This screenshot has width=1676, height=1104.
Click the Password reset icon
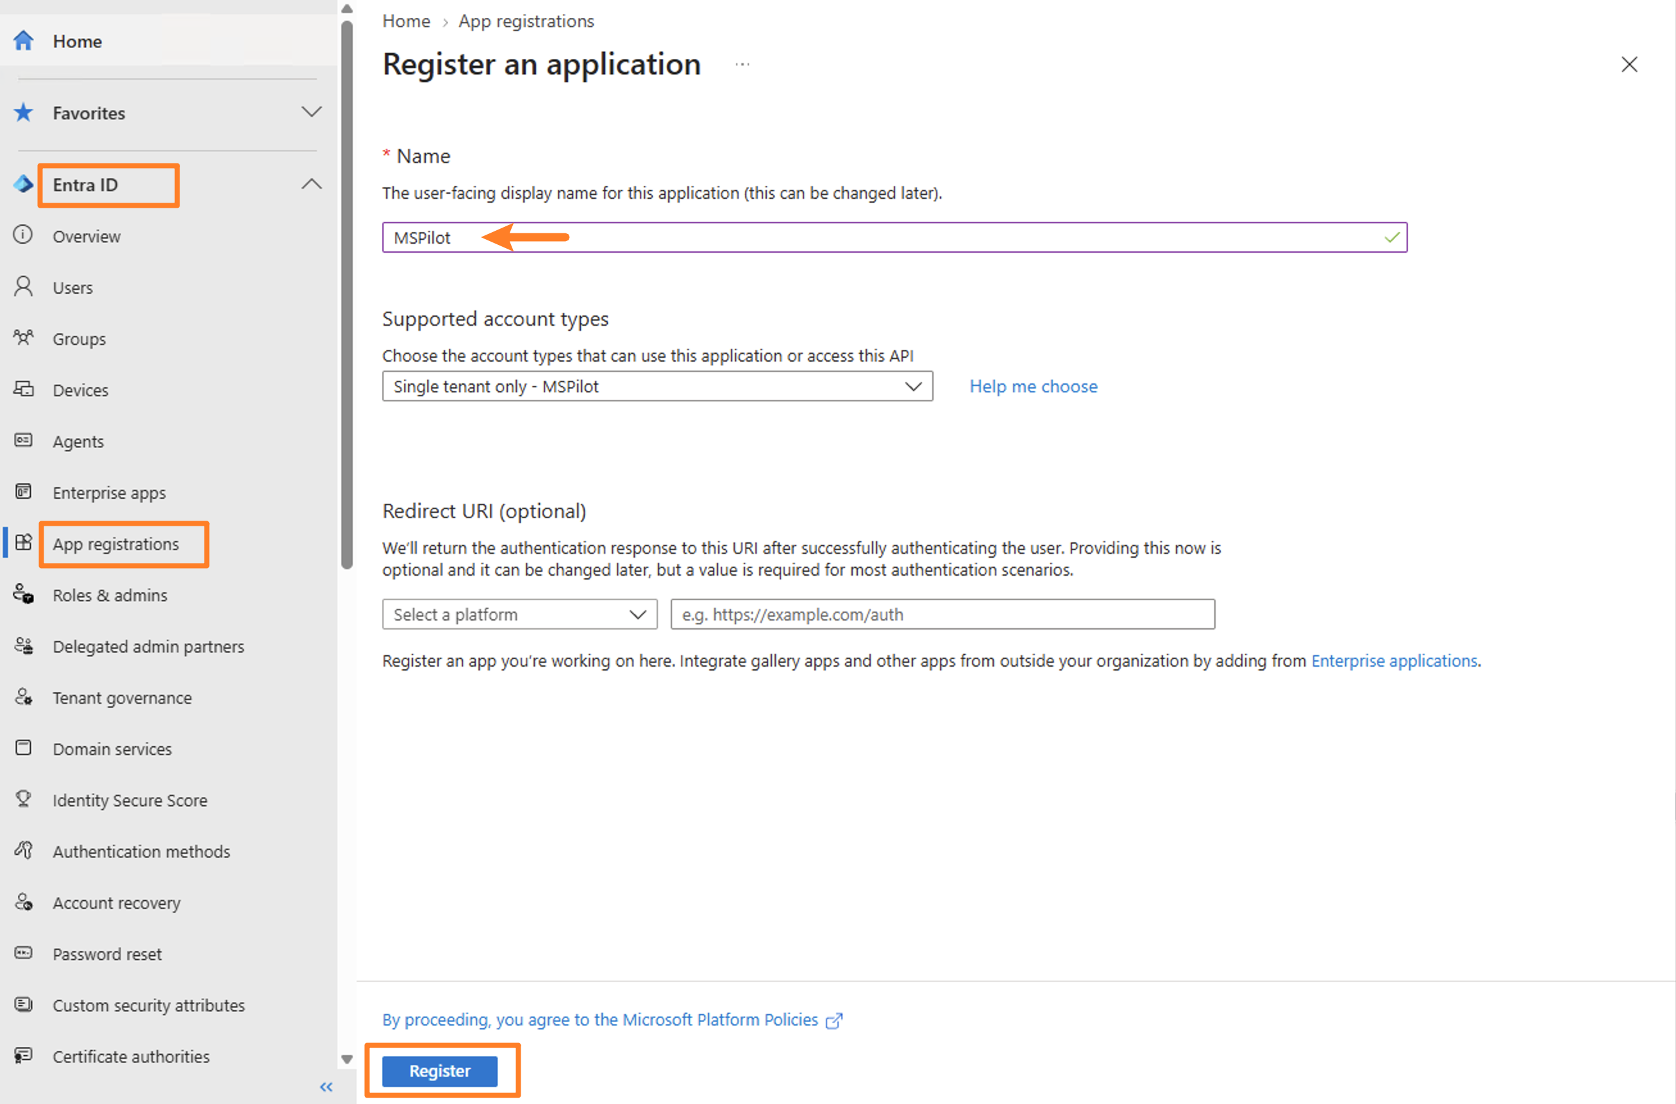23,953
